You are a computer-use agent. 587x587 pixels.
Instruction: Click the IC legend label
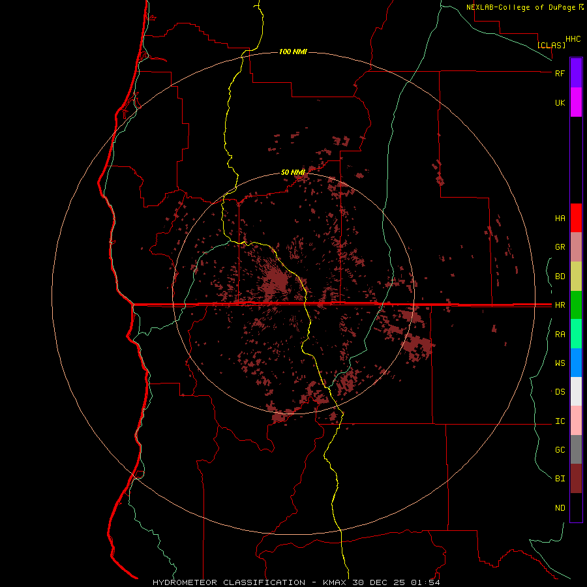click(x=560, y=421)
